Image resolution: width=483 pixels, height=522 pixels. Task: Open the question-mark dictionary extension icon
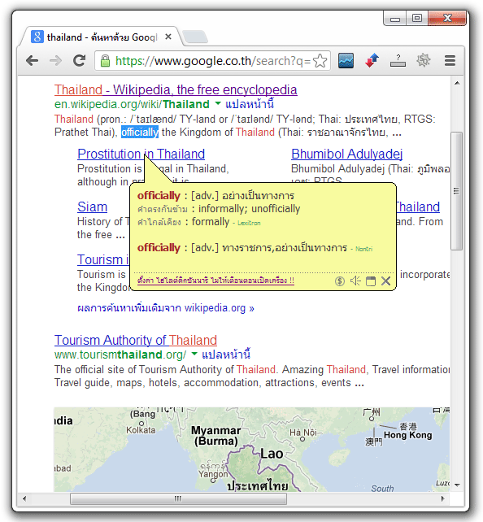(398, 61)
